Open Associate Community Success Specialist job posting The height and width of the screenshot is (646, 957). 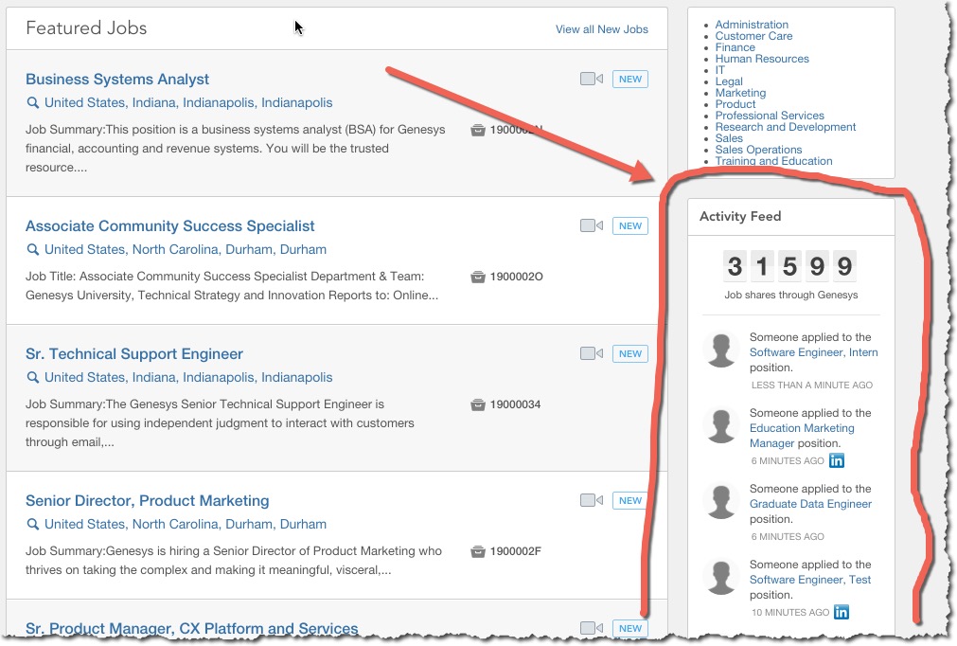click(x=169, y=226)
